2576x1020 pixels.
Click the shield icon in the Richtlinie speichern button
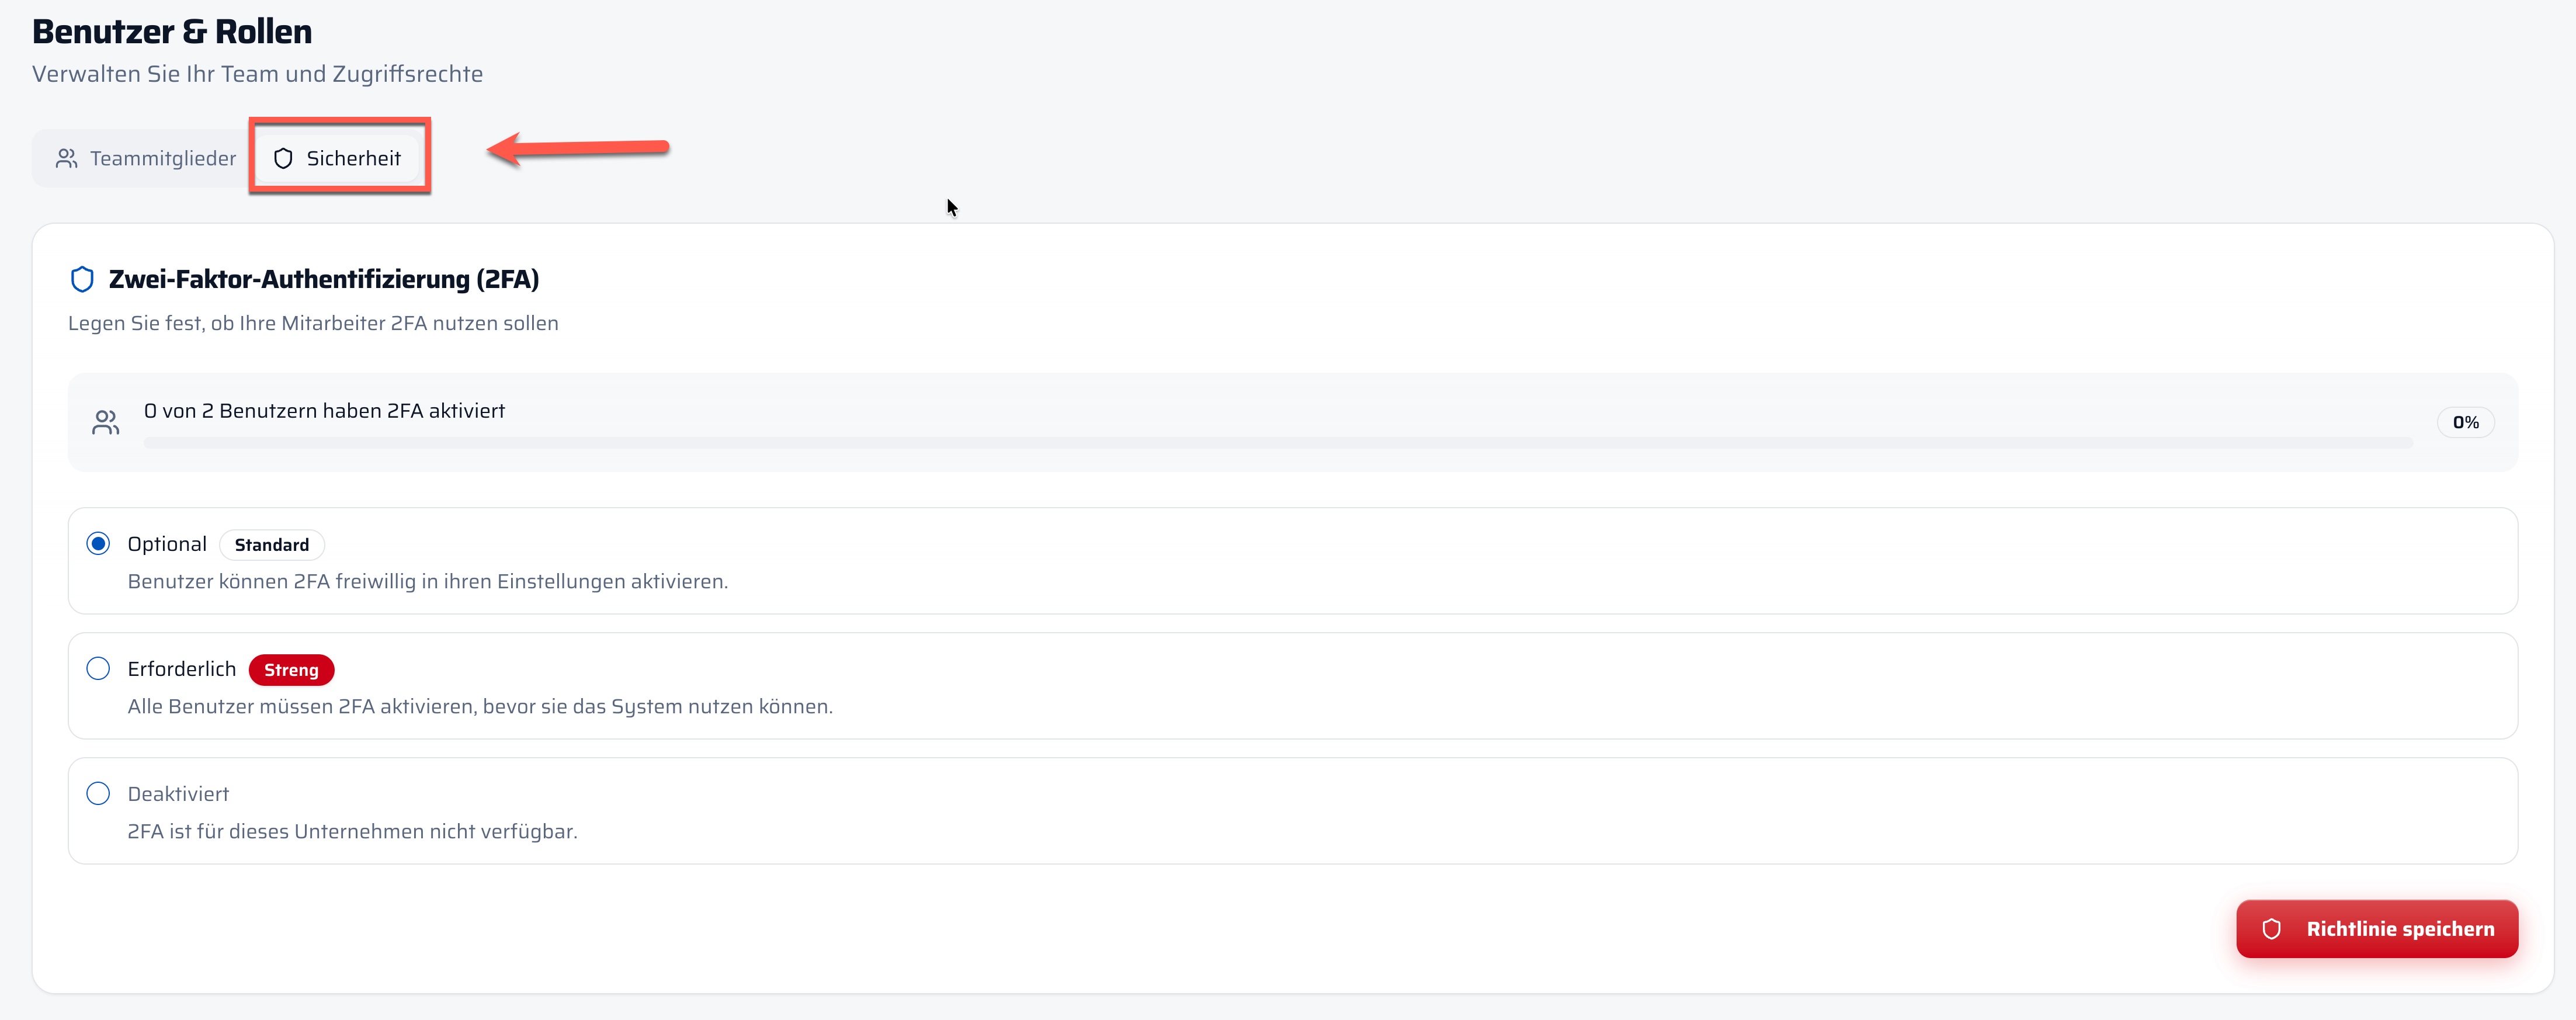pos(2272,929)
